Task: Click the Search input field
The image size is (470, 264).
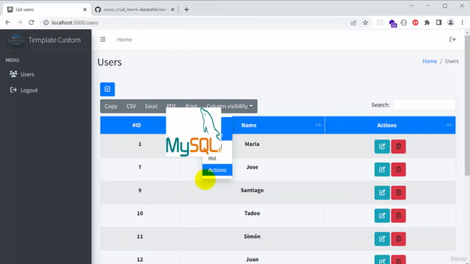Action: point(424,105)
